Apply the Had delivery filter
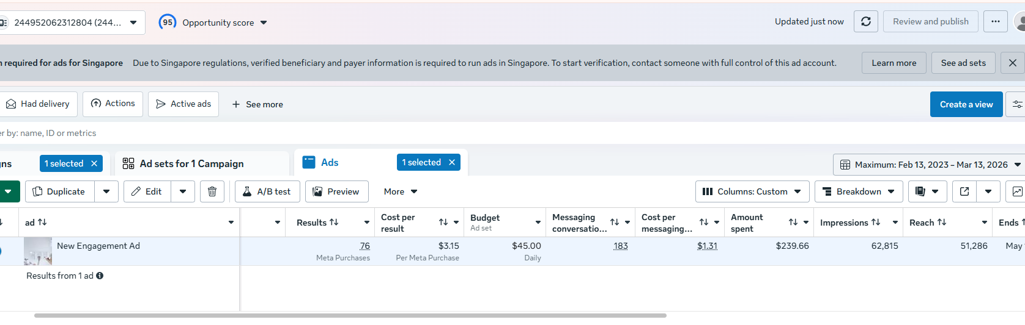This screenshot has height=325, width=1025. pyautogui.click(x=38, y=104)
